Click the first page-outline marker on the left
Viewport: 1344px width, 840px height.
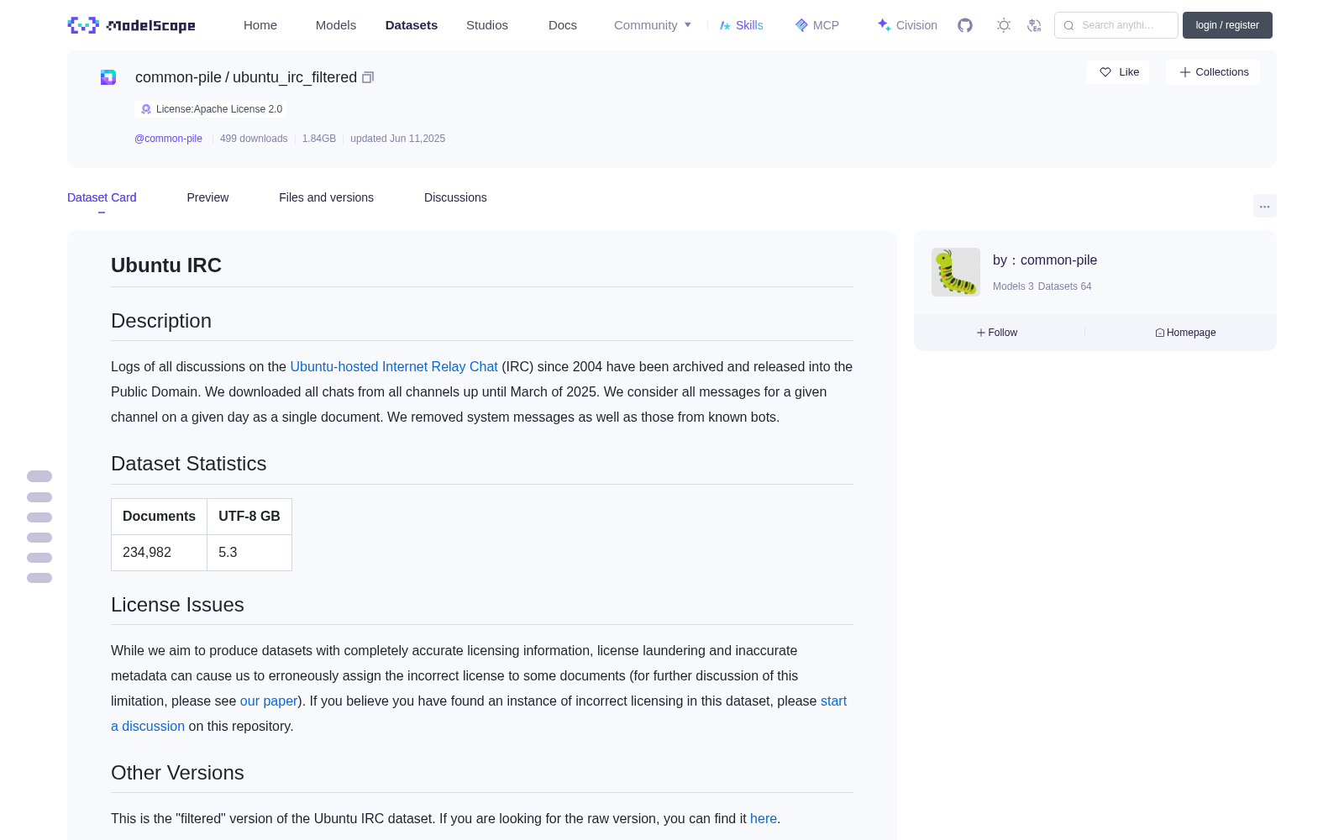tap(39, 476)
